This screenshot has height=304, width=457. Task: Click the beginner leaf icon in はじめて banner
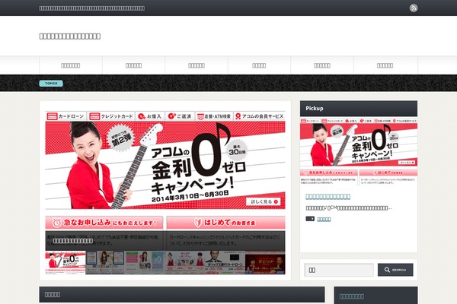[198, 223]
